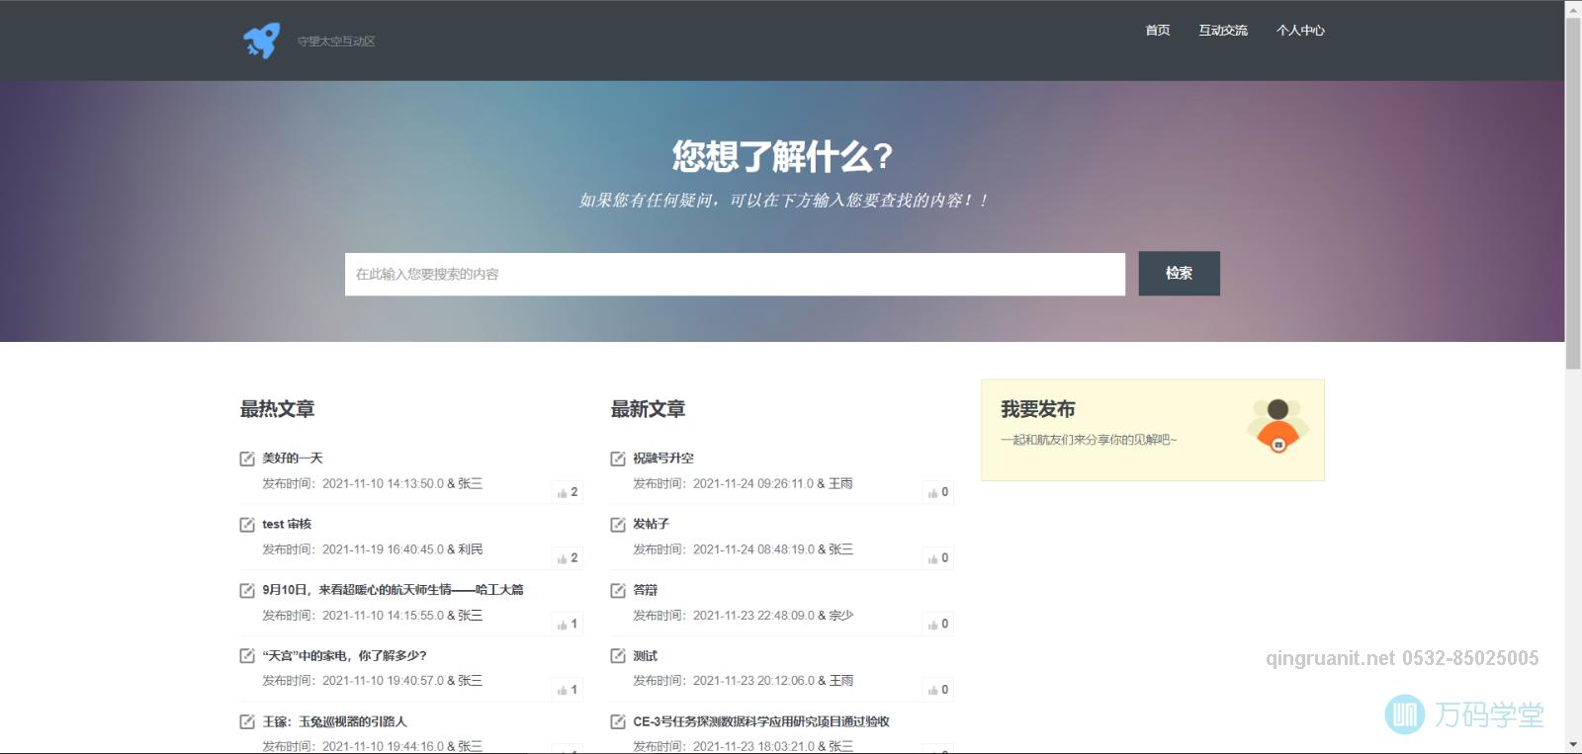The width and height of the screenshot is (1582, 754).
Task: Open article 祝融号升空
Action: click(663, 459)
